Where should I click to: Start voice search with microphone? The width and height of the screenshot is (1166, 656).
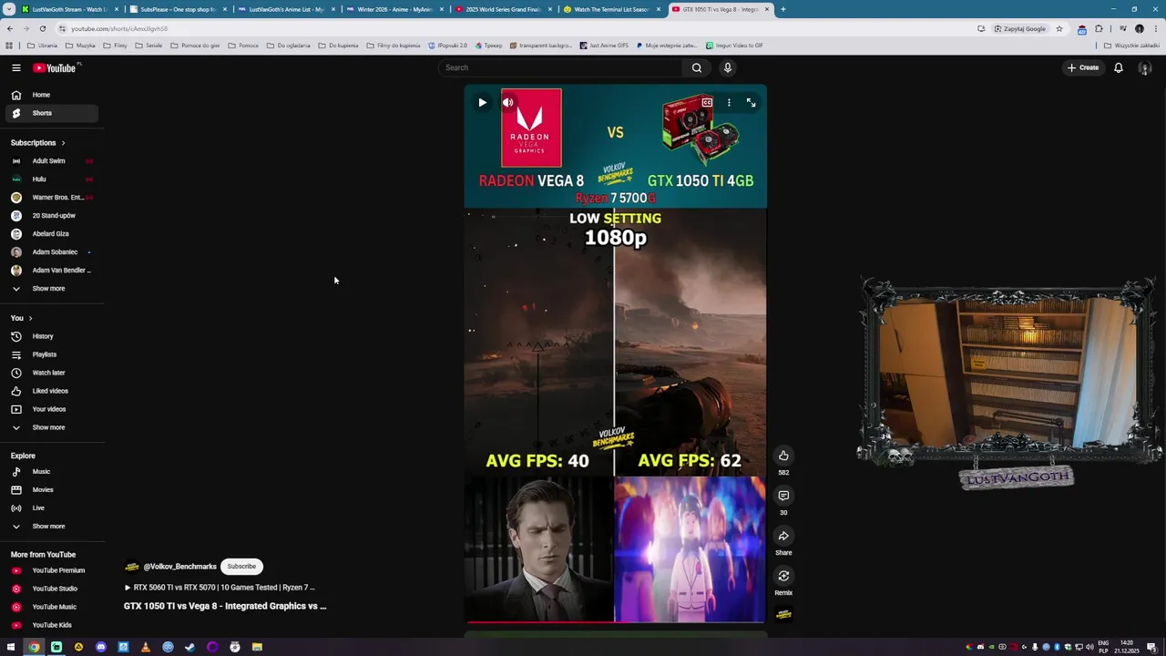pos(727,67)
